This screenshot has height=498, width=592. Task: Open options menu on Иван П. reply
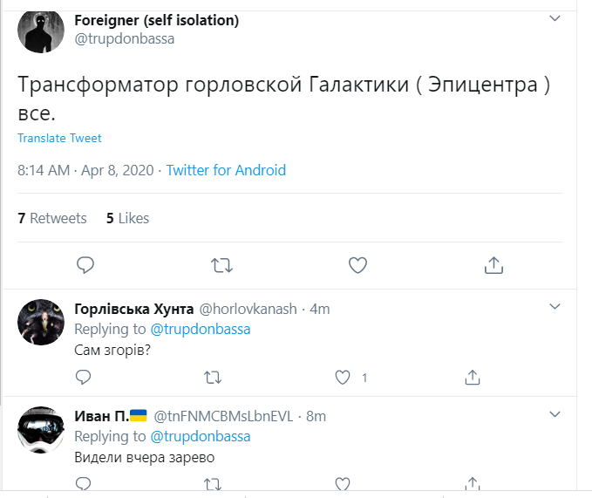tap(555, 414)
